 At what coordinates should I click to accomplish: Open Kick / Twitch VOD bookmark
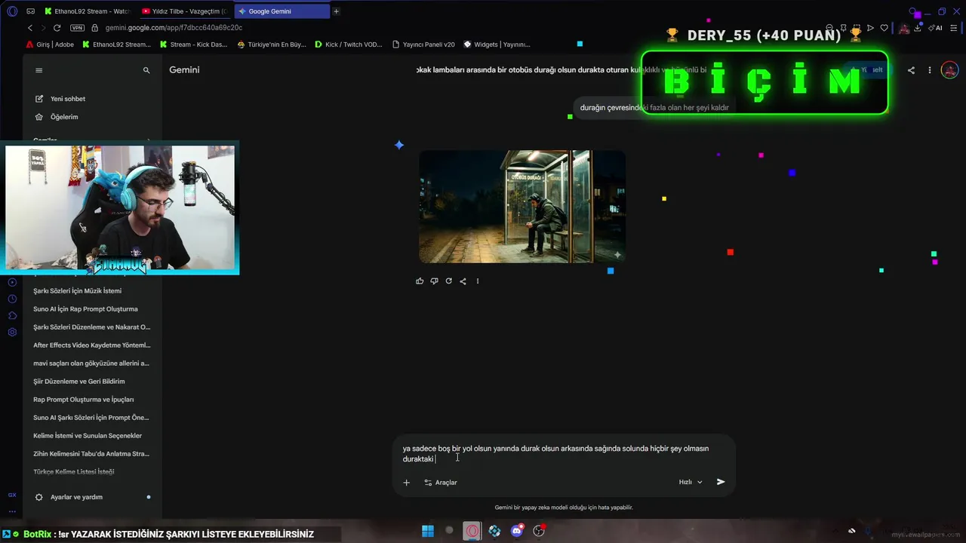click(349, 44)
